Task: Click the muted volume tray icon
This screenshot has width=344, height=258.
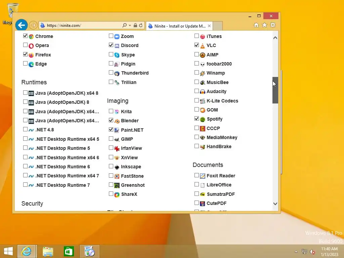Action: 312,252
